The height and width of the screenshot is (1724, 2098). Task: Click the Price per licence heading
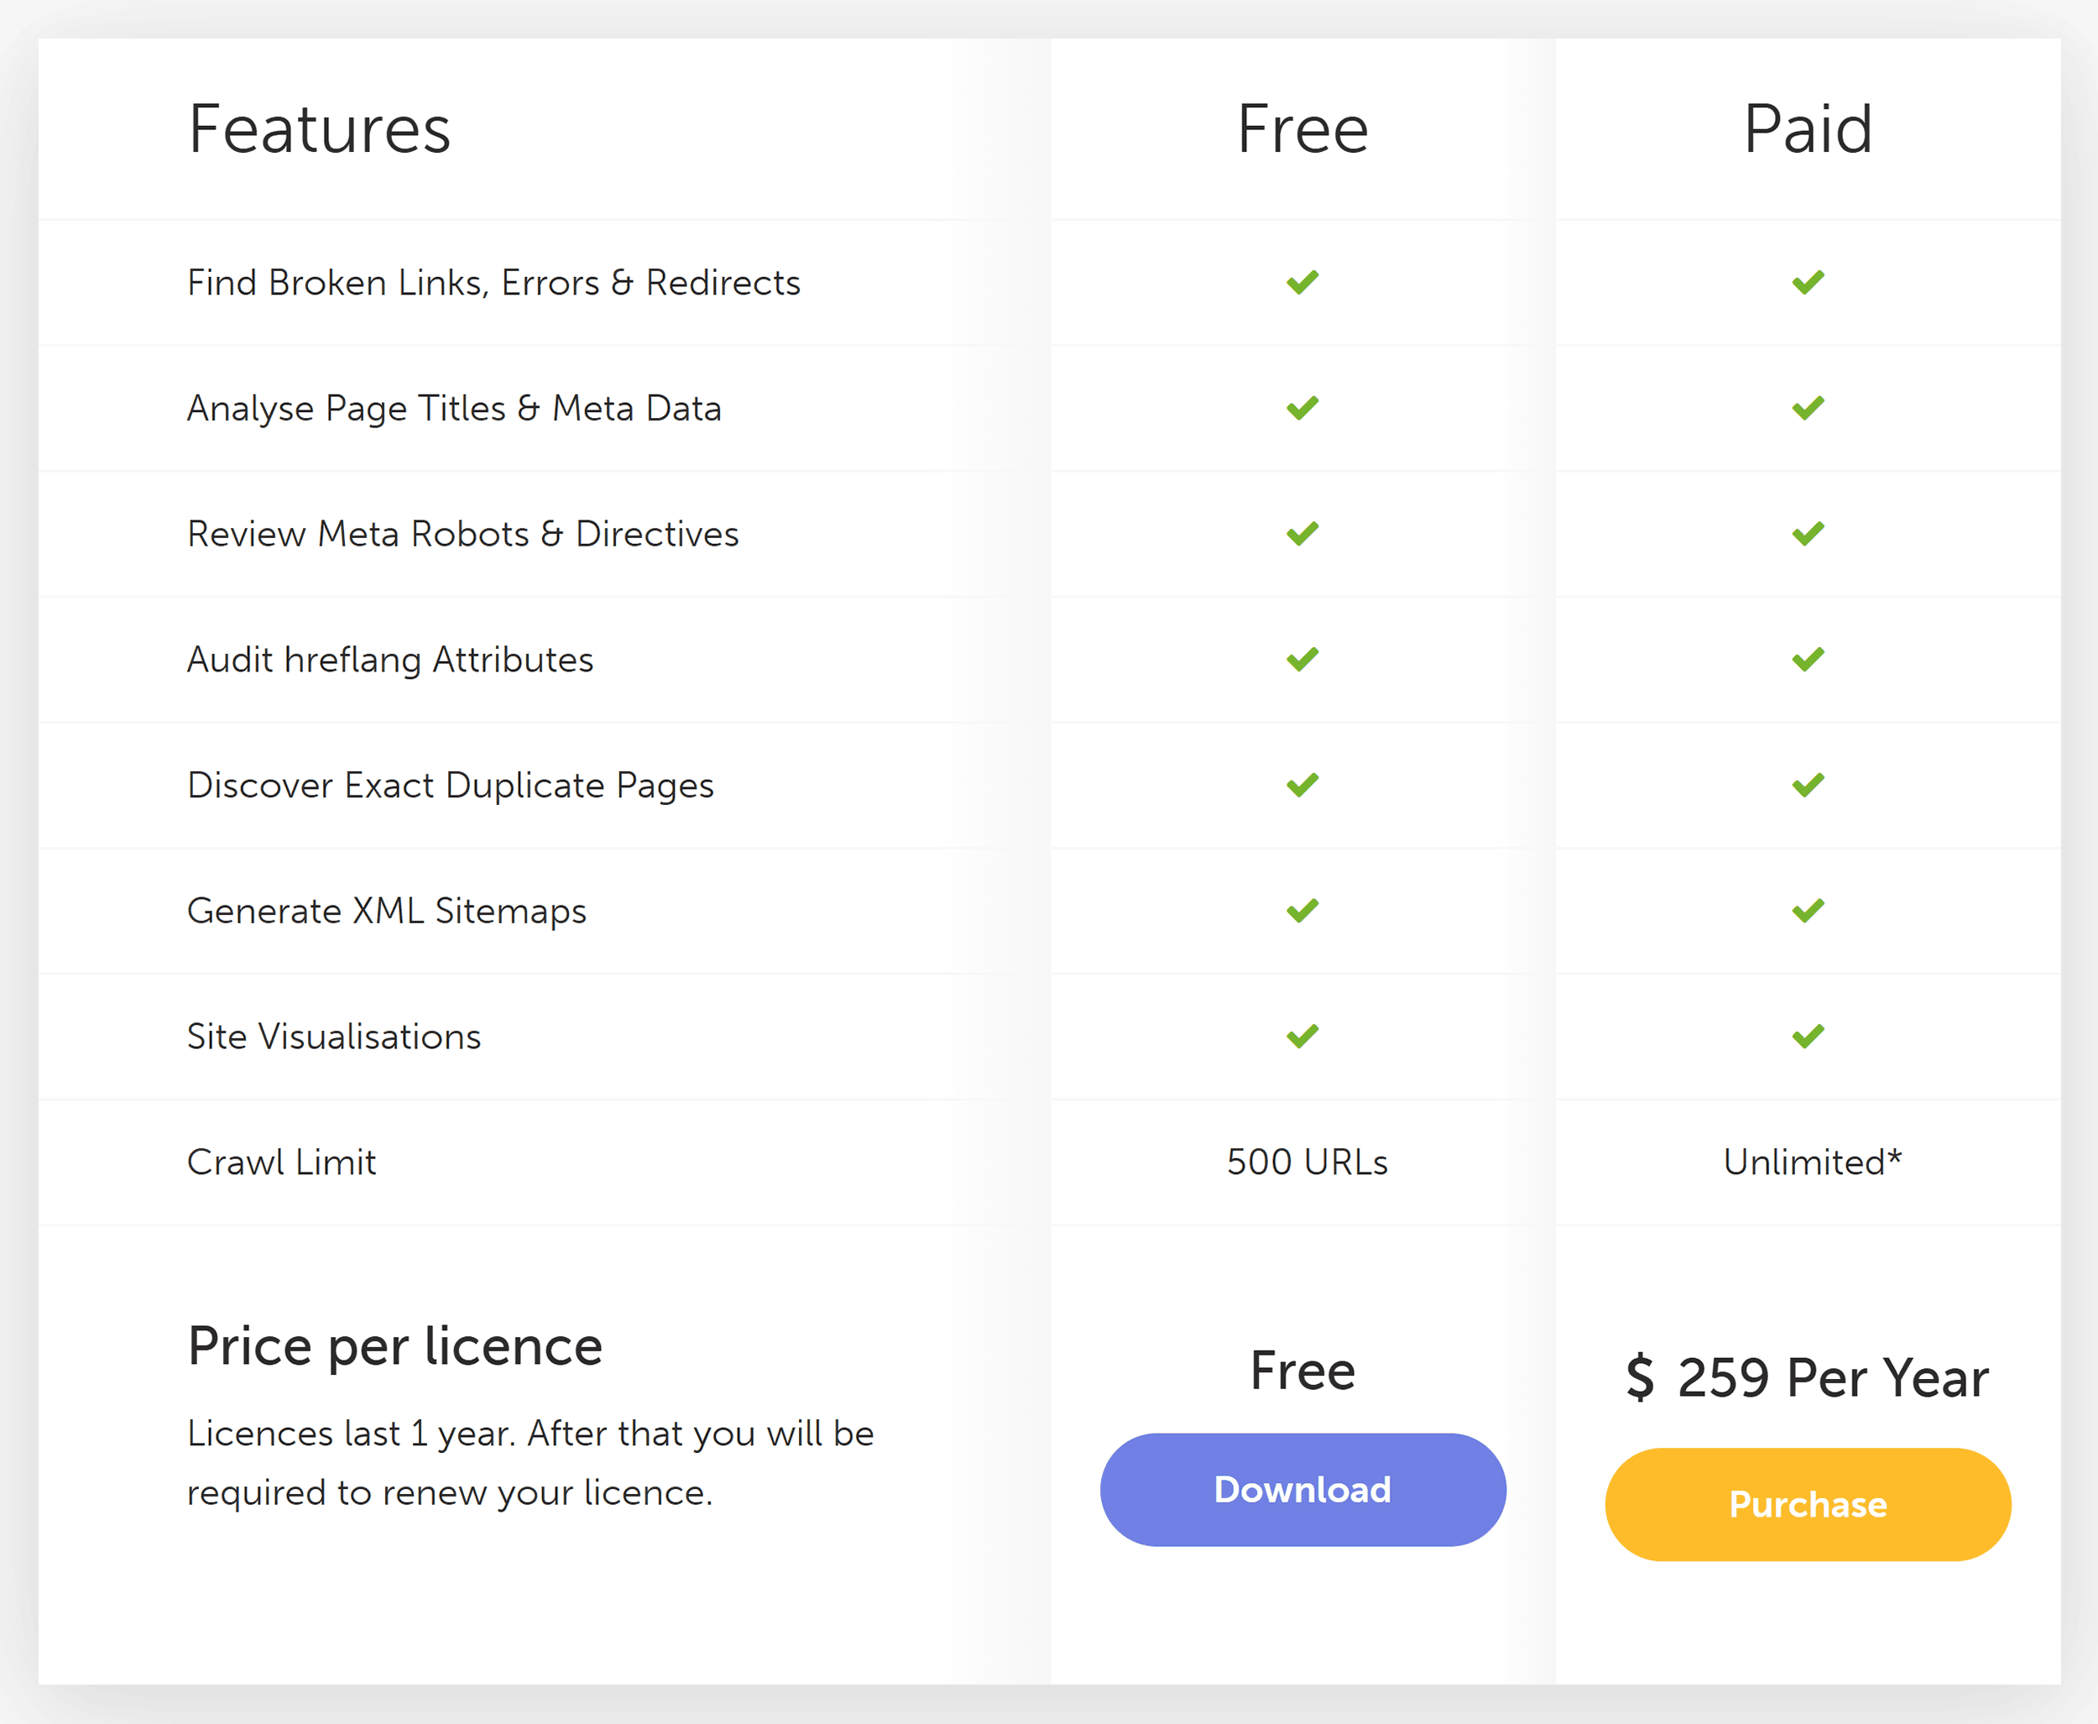[x=394, y=1345]
